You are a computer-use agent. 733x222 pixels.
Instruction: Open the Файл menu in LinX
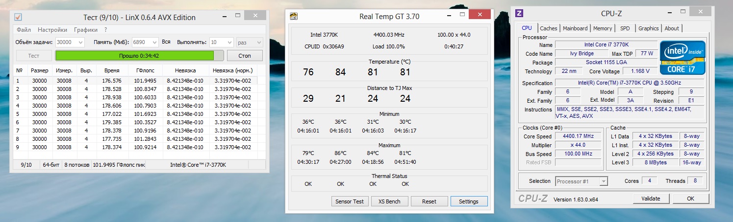pos(24,30)
